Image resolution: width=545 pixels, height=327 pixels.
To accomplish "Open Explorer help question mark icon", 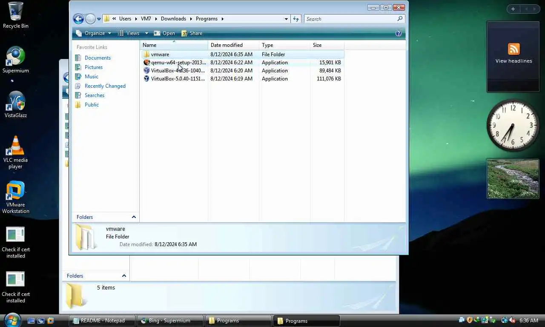I will (399, 33).
